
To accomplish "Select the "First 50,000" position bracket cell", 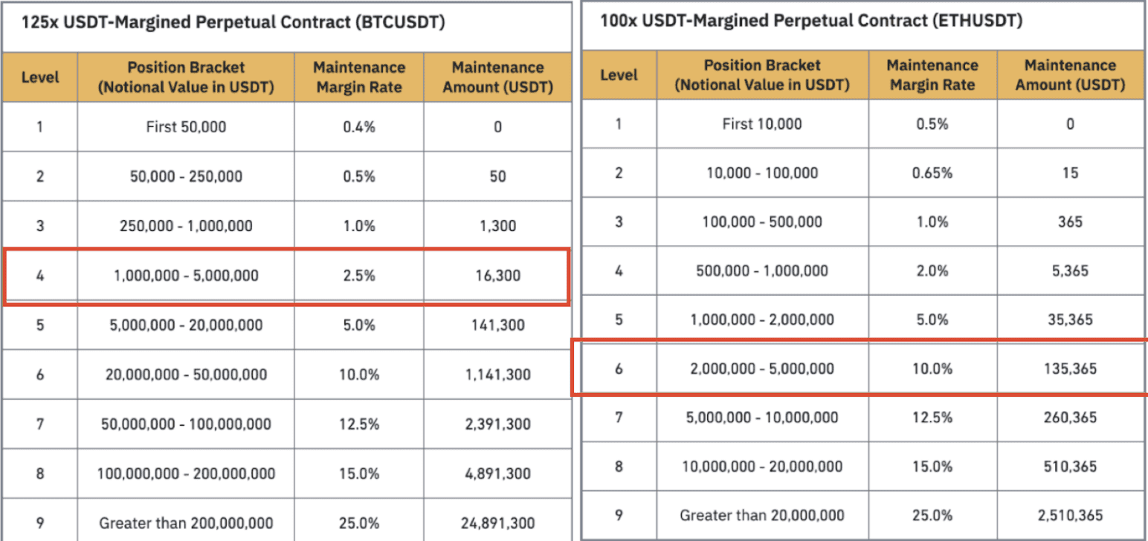I will [x=186, y=127].
